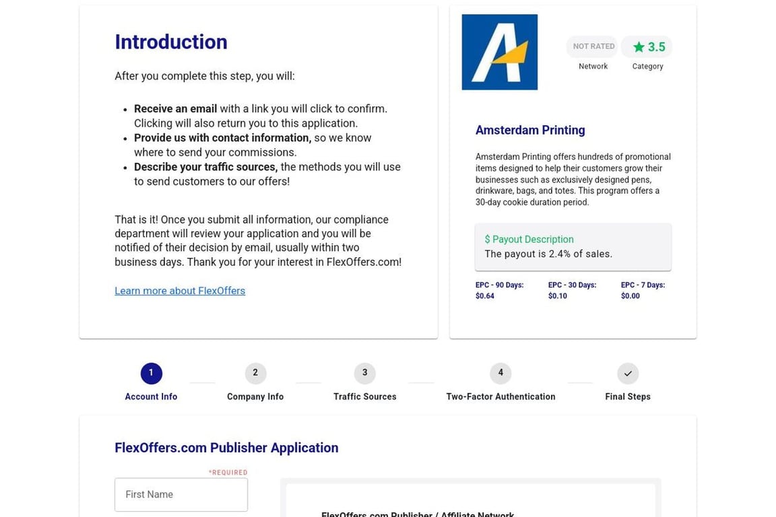The image size is (776, 517).
Task: Select step 1 Account Info circle
Action: coord(151,373)
